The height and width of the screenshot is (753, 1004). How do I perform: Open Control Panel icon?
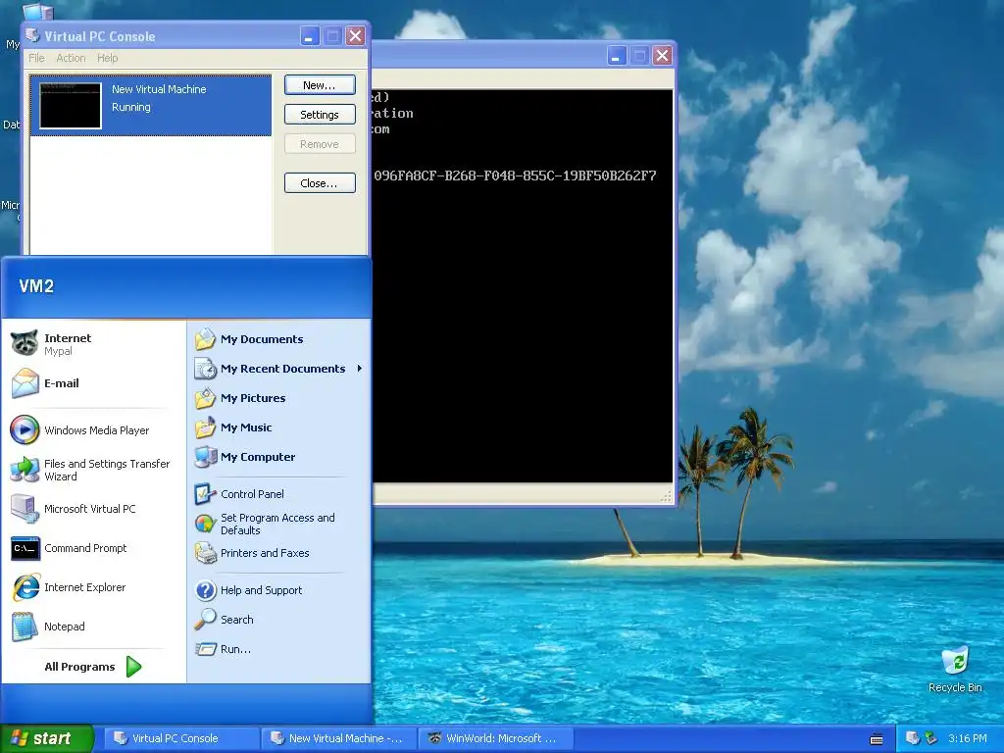206,494
